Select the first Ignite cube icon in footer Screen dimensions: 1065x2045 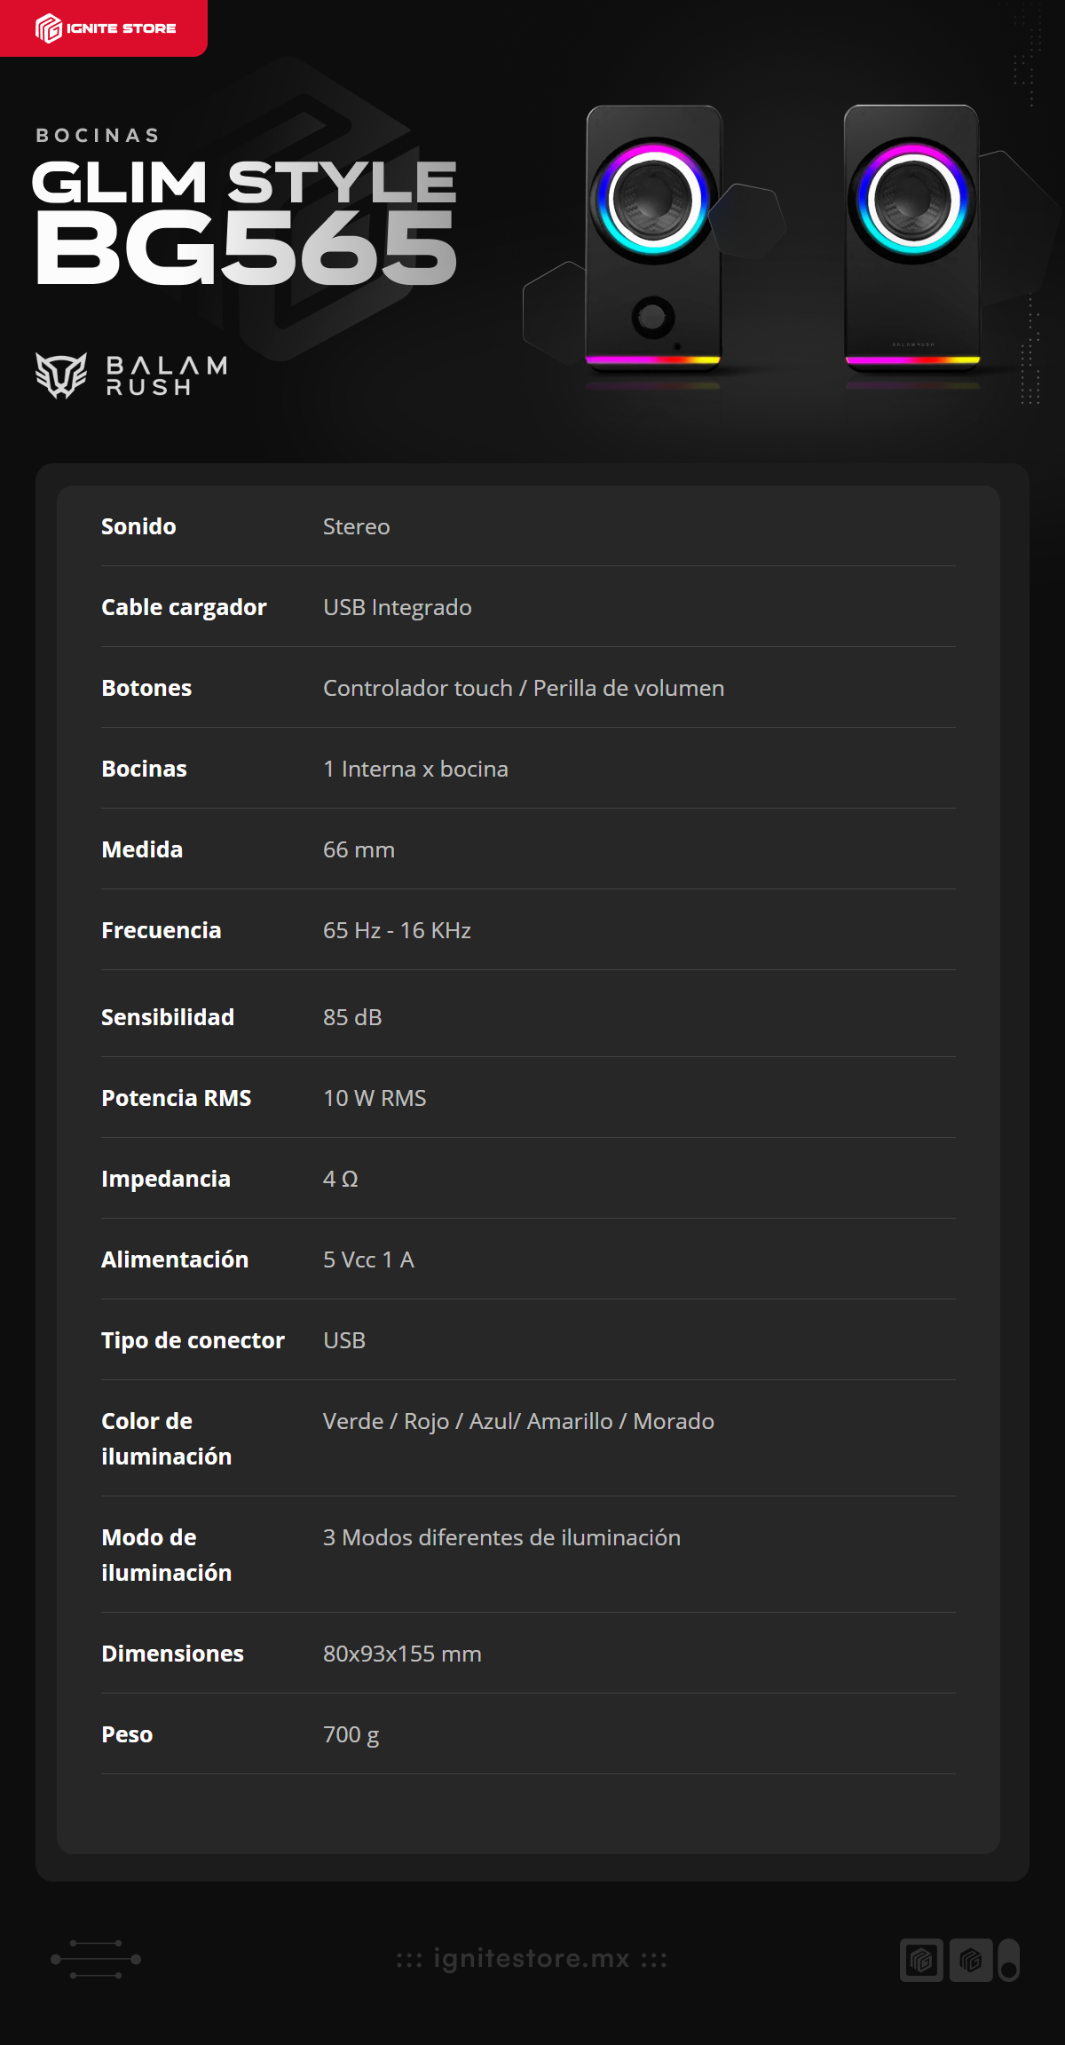tap(921, 1960)
